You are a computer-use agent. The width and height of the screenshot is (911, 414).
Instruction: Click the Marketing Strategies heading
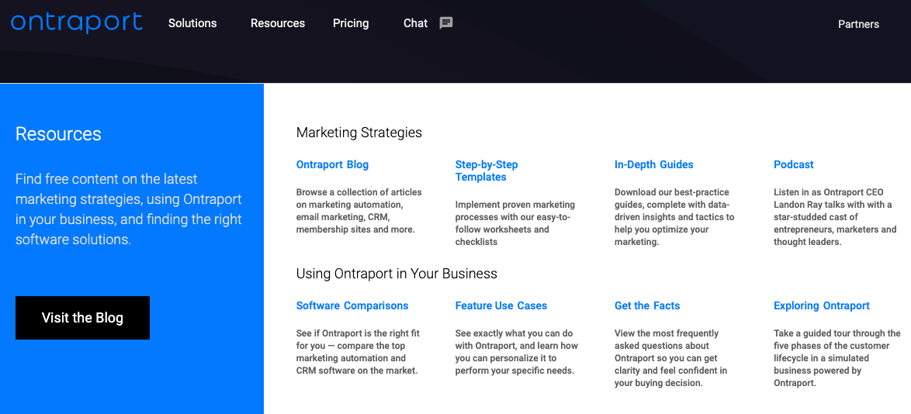[x=359, y=133]
